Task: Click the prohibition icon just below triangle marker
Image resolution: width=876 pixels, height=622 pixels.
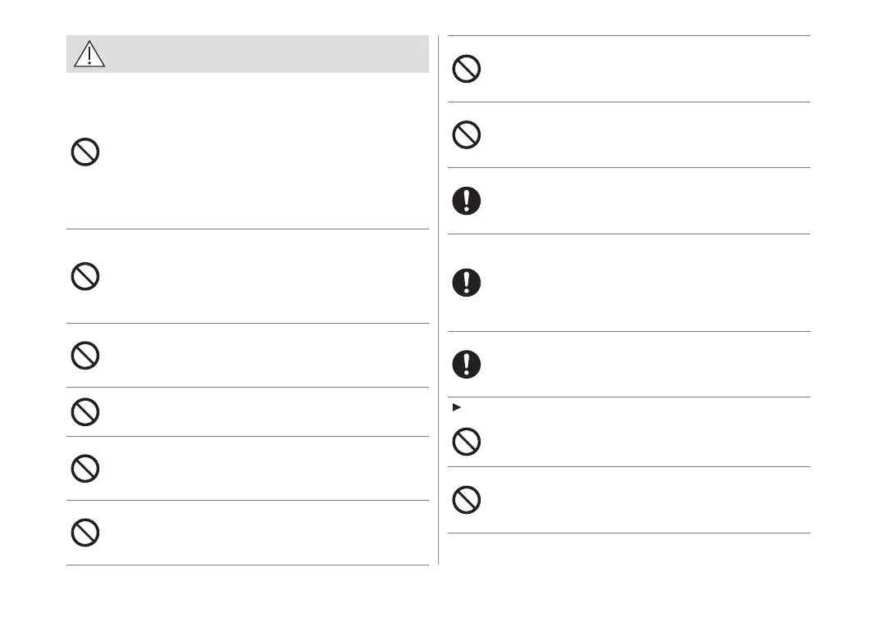Action: coord(466,442)
